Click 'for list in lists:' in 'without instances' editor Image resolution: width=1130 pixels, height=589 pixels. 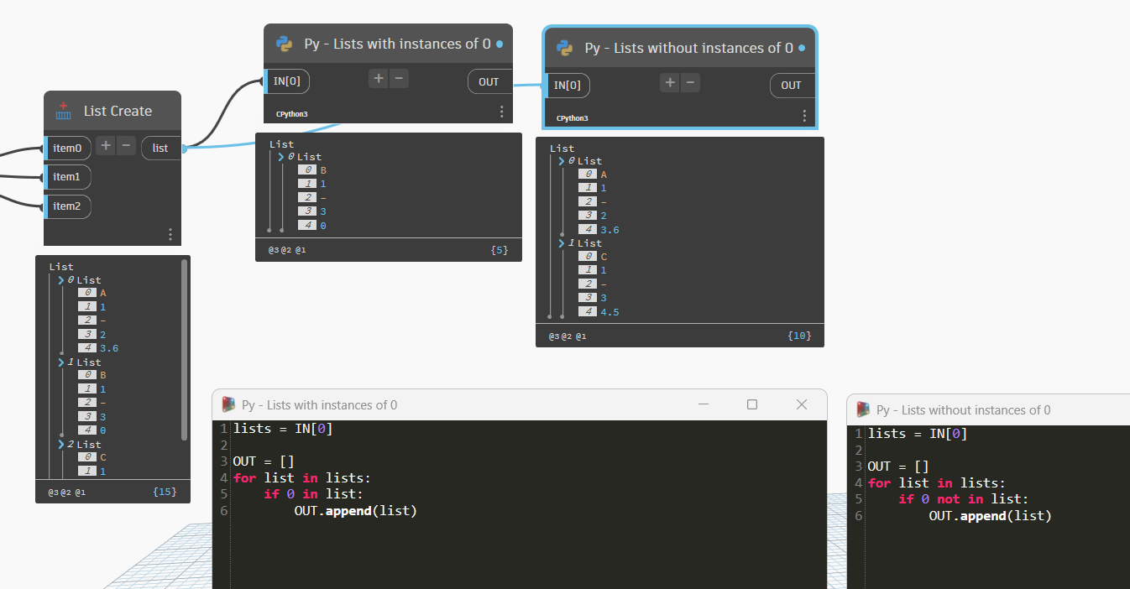click(x=936, y=483)
